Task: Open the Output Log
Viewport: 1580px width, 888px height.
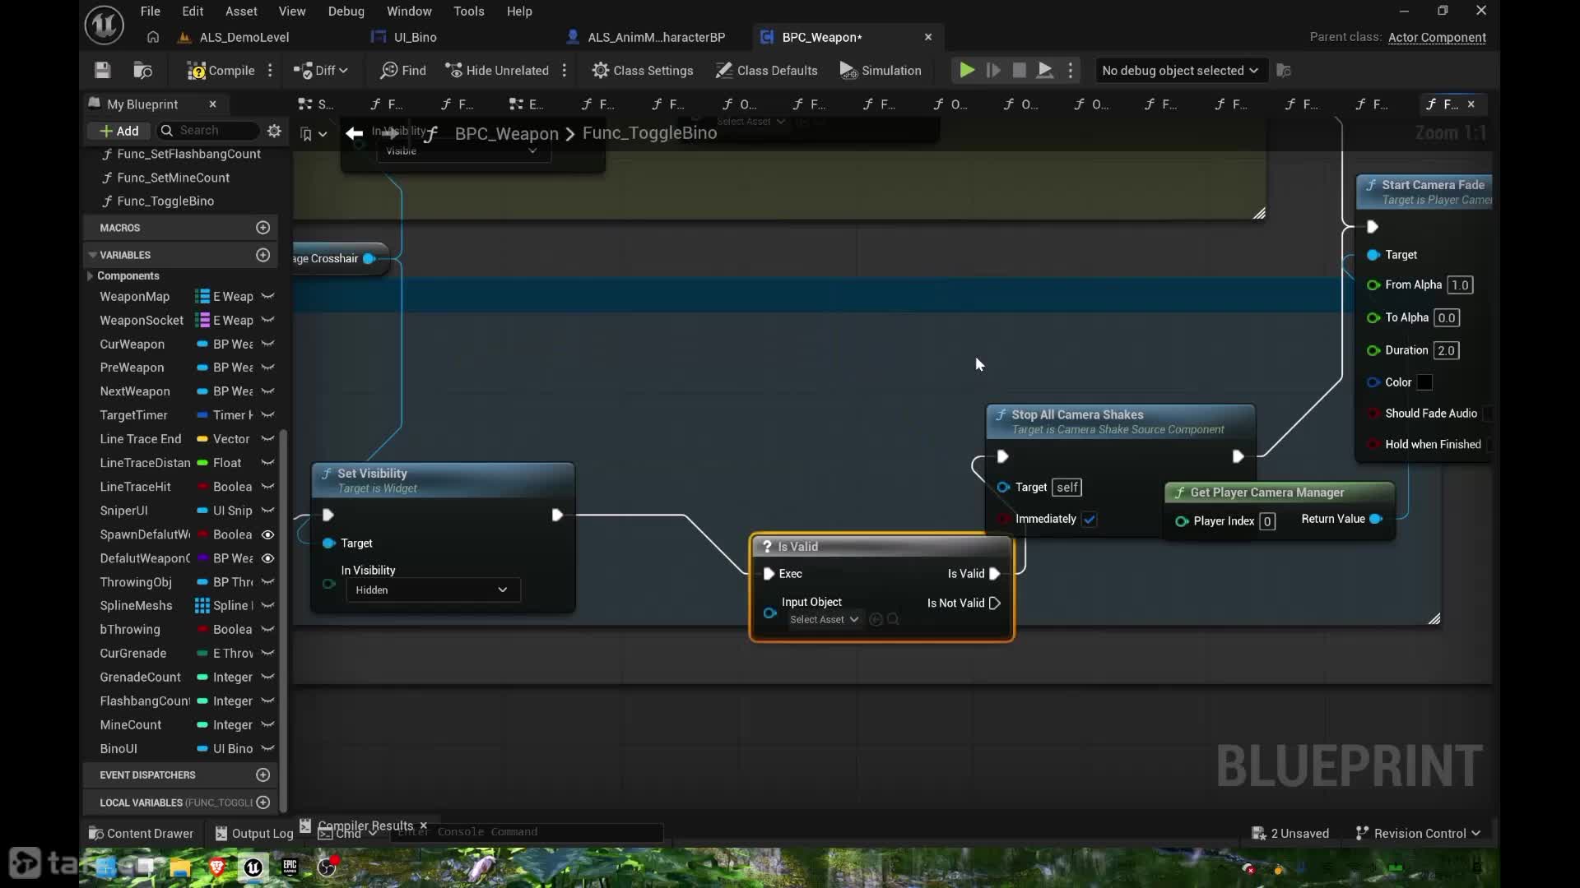Action: (x=254, y=834)
